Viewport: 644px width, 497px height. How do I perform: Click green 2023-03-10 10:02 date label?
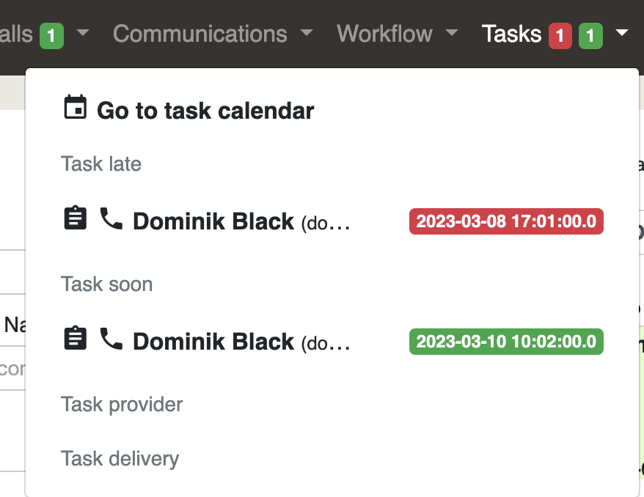coord(506,342)
